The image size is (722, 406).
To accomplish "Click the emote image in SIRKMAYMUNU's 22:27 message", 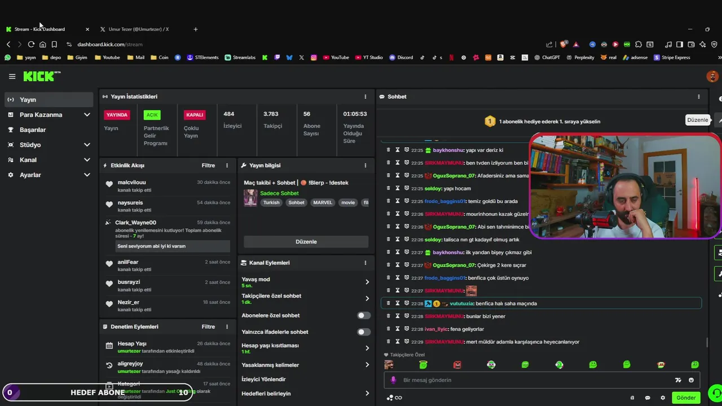I will click(471, 290).
